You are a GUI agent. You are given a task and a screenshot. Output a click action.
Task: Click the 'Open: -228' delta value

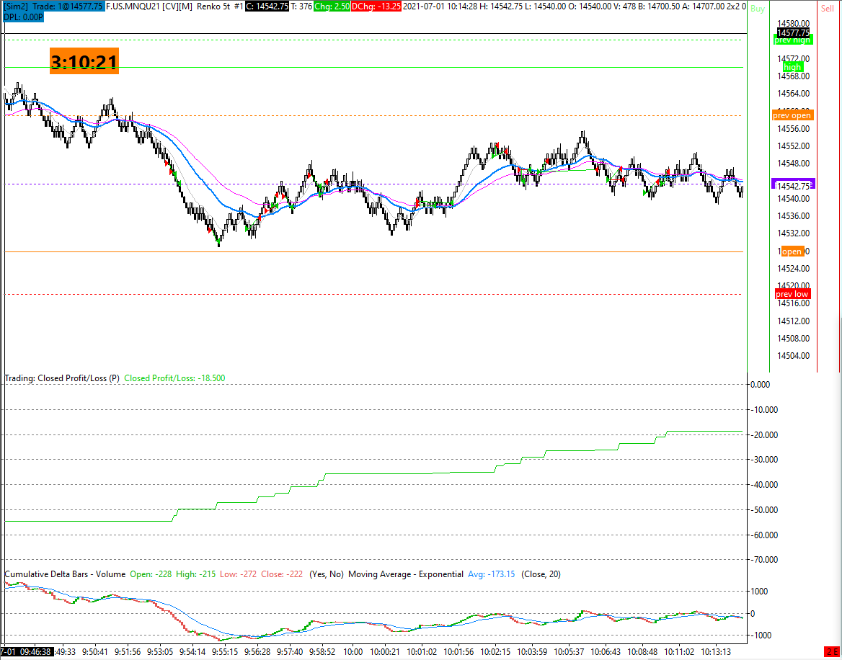click(151, 574)
